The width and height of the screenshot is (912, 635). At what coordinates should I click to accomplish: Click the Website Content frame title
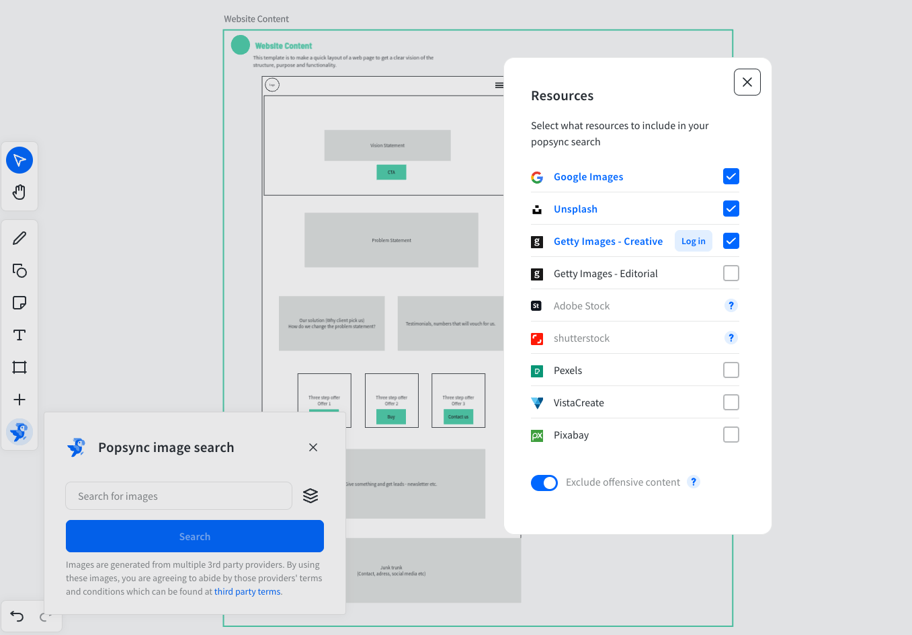[x=257, y=19]
